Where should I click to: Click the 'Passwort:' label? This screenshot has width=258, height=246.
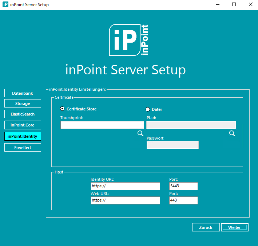click(155, 138)
